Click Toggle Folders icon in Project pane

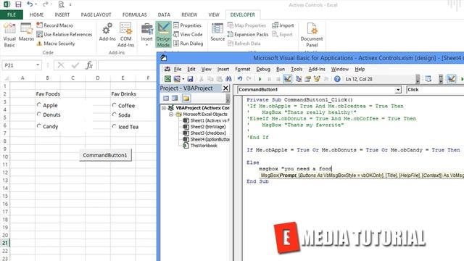[186, 99]
